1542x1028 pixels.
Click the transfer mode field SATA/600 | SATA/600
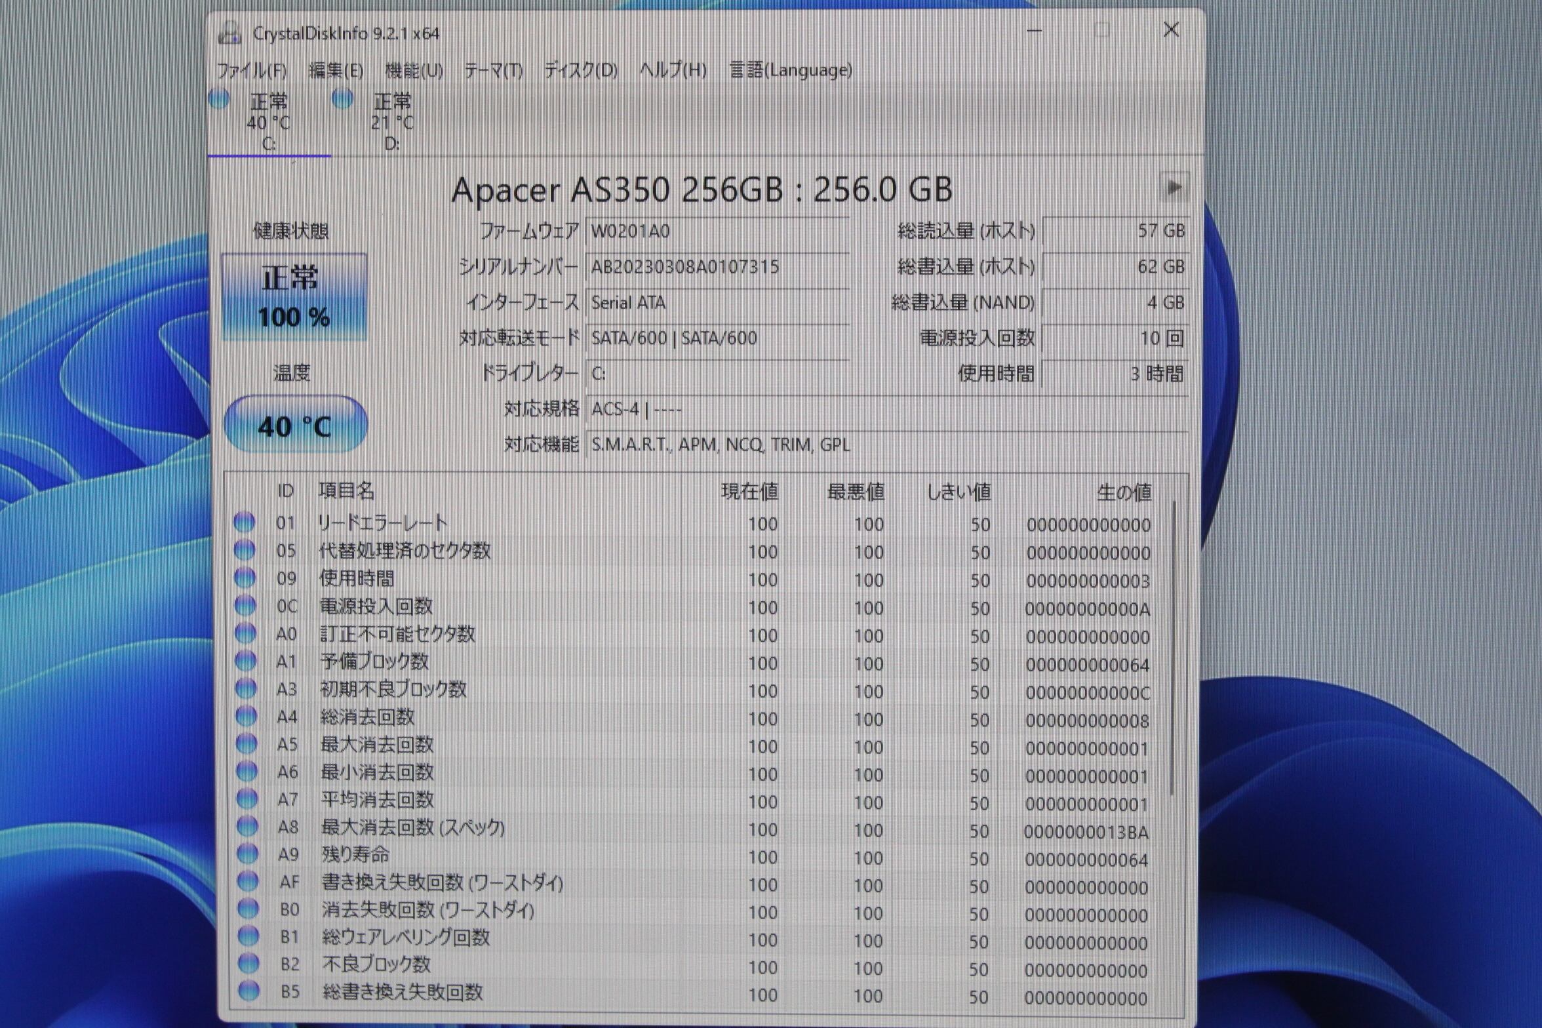tap(717, 338)
